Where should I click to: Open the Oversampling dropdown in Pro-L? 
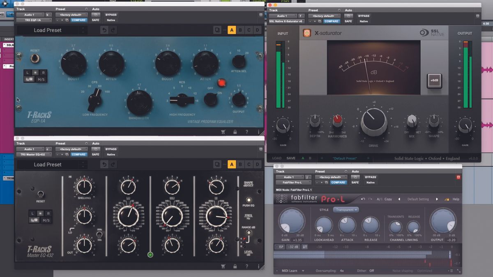click(341, 270)
